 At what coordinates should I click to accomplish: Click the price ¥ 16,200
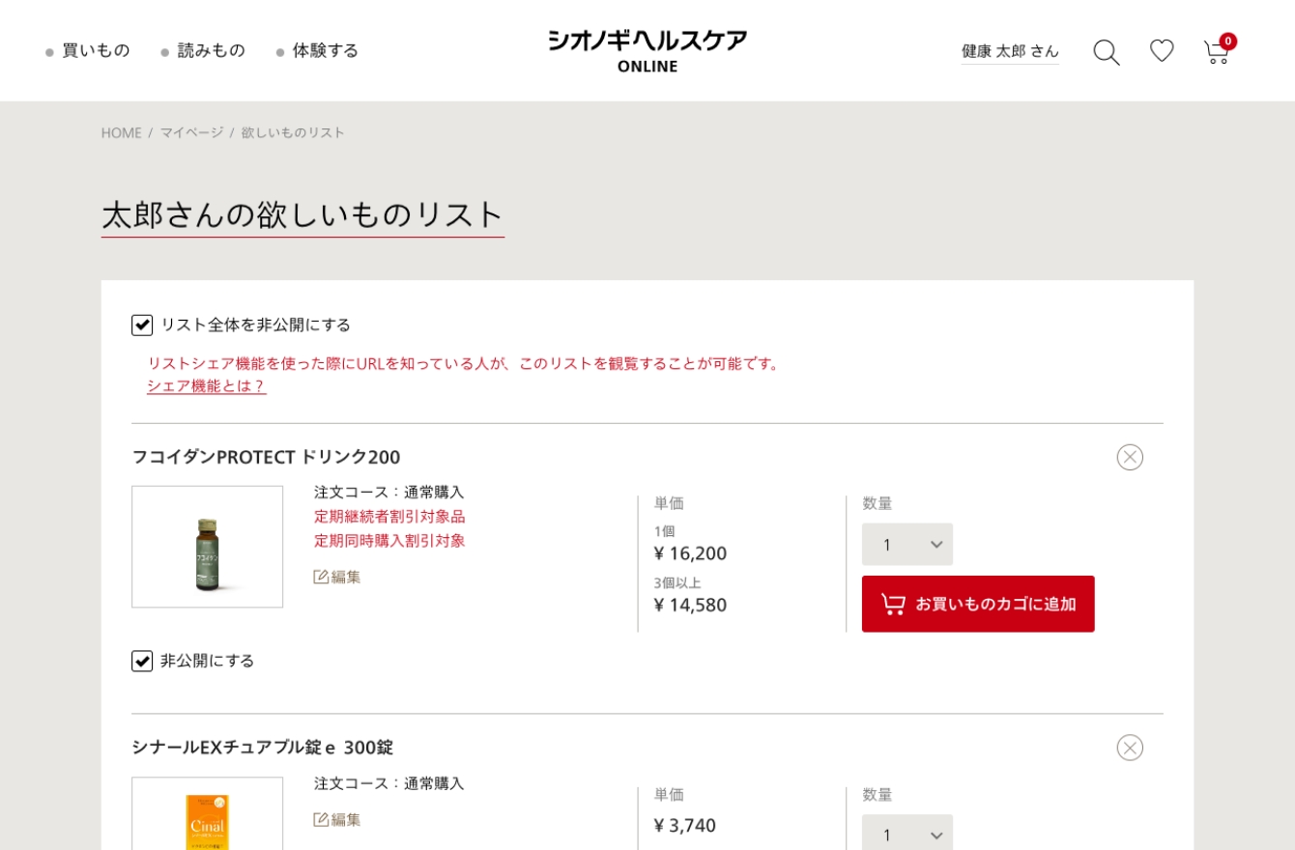coord(690,553)
